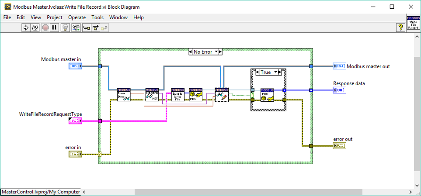Select the error in cluster terminal
Viewport: 421px width, 196px height.
pyautogui.click(x=75, y=154)
